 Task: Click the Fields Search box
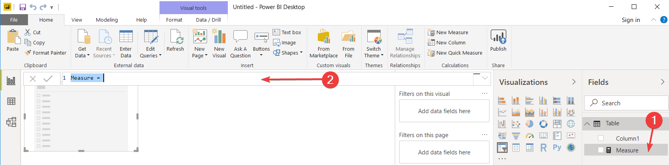pos(626,103)
